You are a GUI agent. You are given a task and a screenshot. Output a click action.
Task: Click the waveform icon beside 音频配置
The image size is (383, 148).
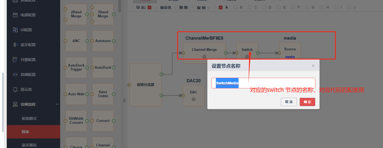(15, 75)
